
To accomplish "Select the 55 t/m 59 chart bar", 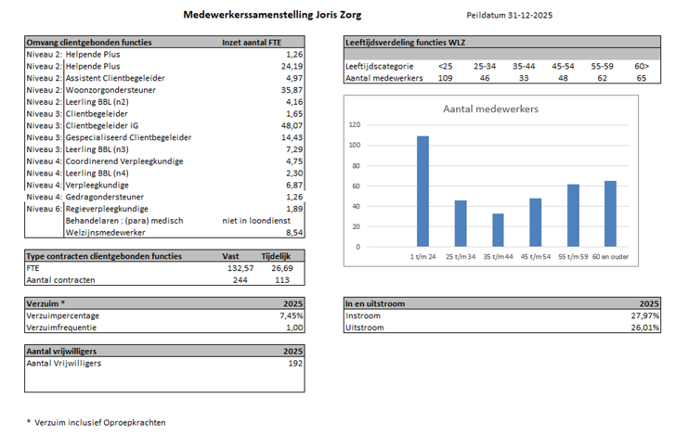I will click(x=573, y=215).
